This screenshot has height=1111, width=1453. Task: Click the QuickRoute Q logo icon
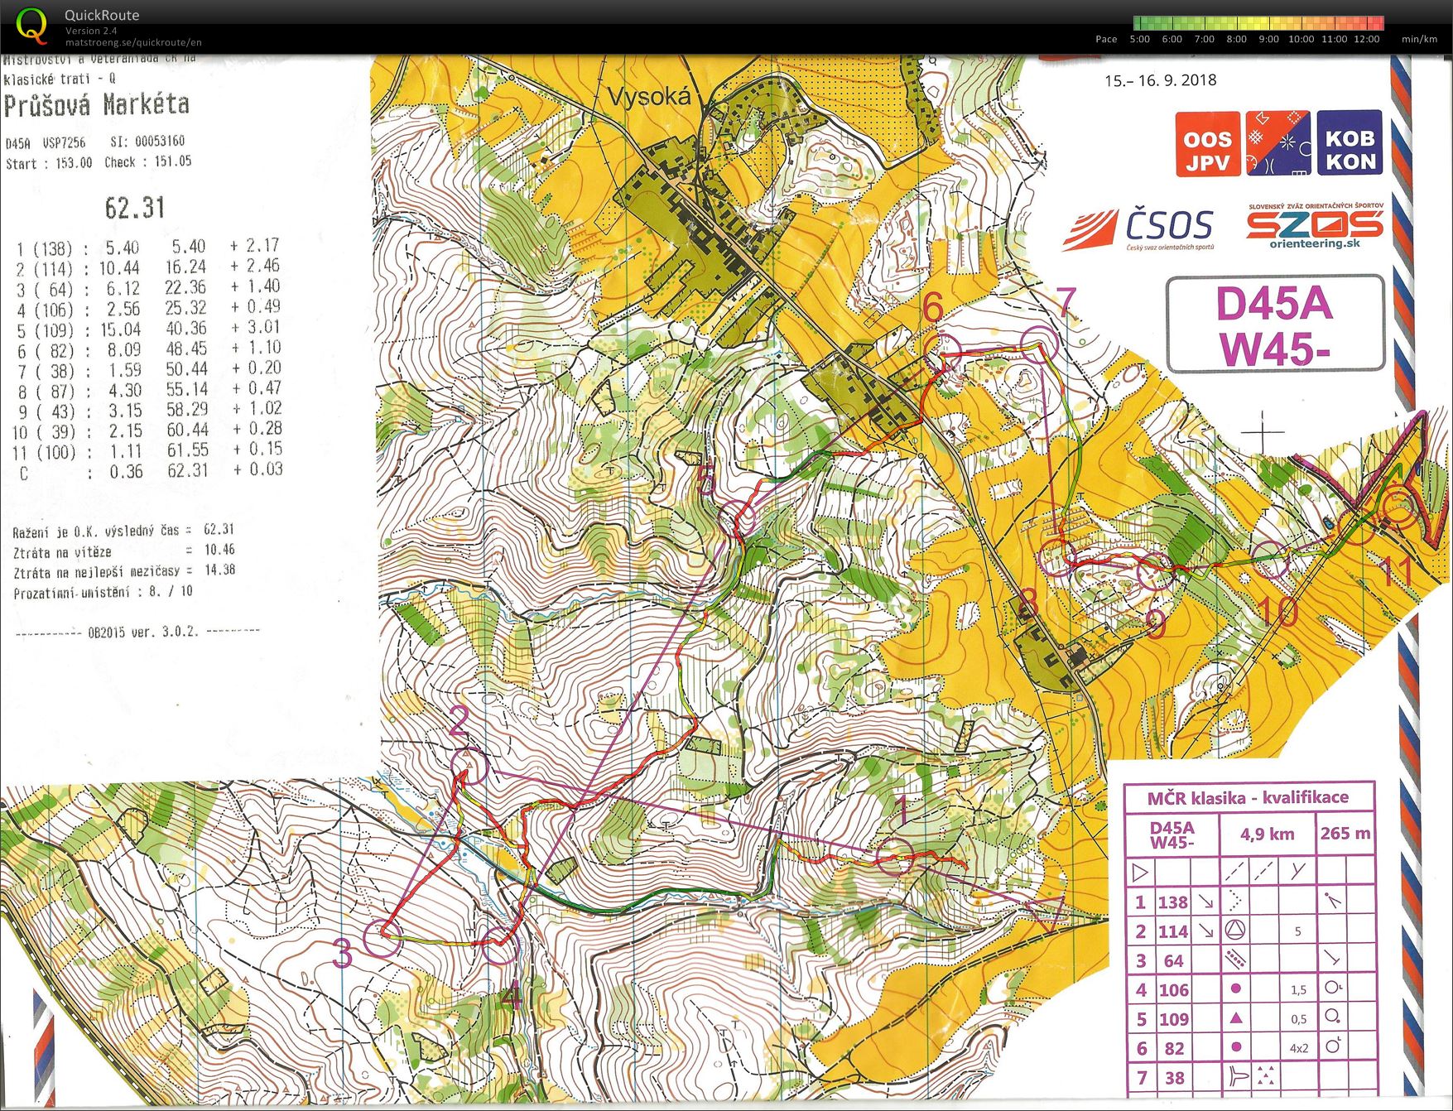pos(31,24)
